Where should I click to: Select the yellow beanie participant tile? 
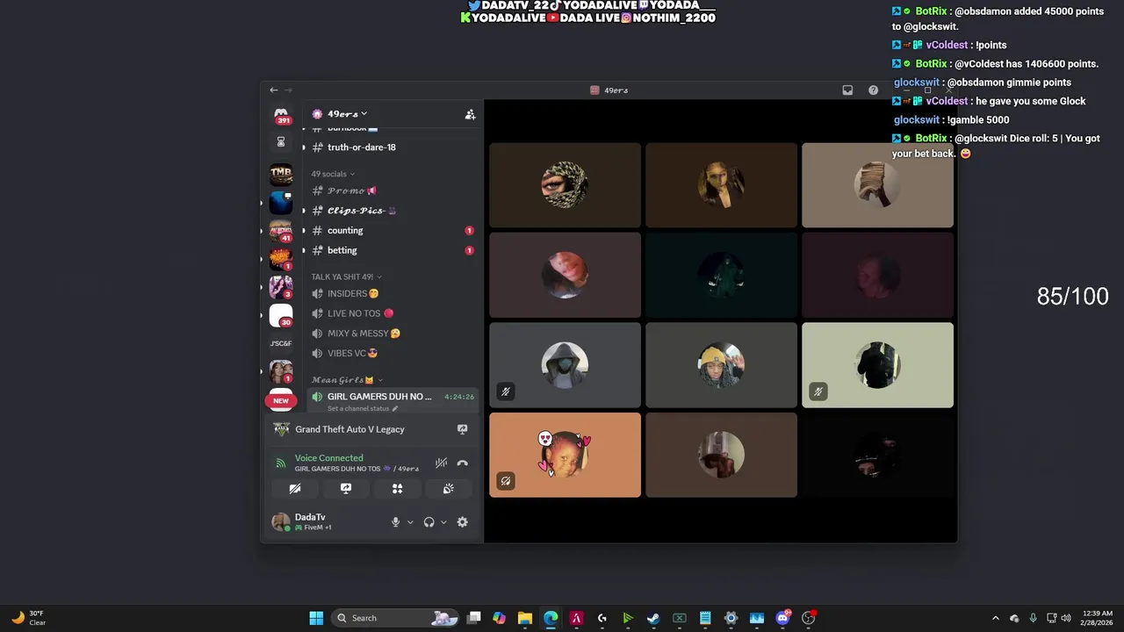[721, 365]
